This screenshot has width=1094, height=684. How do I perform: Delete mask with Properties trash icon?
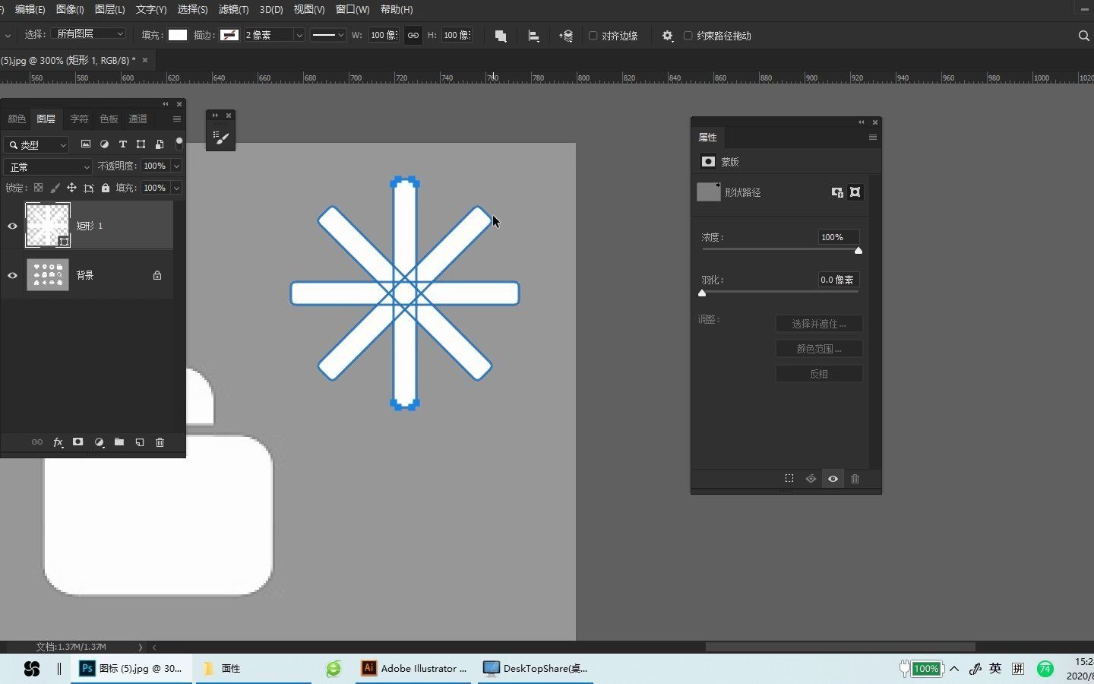pos(855,479)
